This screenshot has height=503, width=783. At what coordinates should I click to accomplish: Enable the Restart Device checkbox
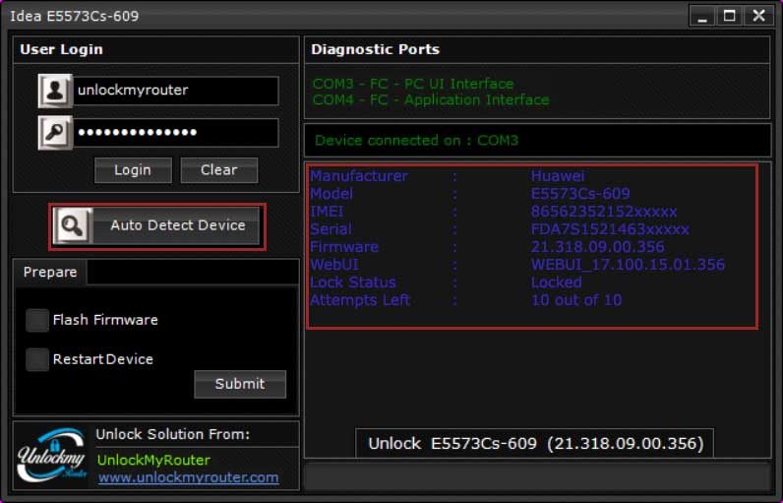click(x=37, y=359)
